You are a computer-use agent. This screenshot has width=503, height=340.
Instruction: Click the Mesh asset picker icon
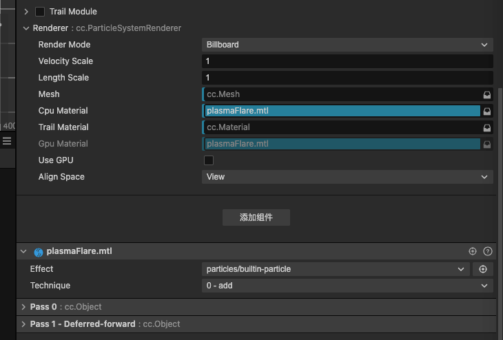point(487,94)
